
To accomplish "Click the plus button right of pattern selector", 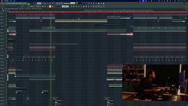I will click(x=70, y=6).
